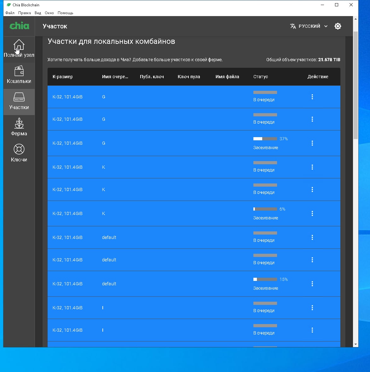Click queue name default in 15% row
The height and width of the screenshot is (372, 370).
pyautogui.click(x=109, y=284)
